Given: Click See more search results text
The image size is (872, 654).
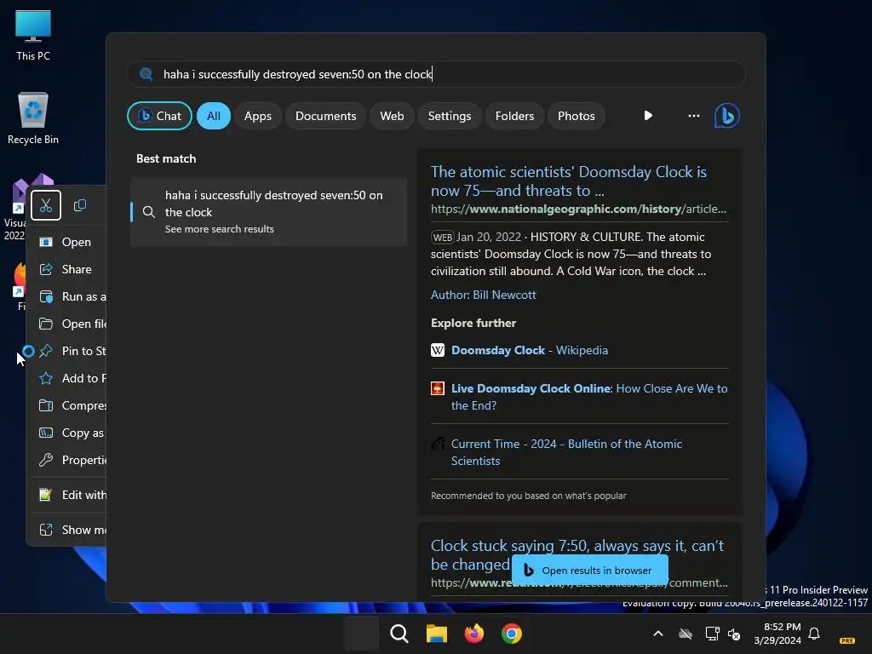Looking at the screenshot, I should [220, 229].
